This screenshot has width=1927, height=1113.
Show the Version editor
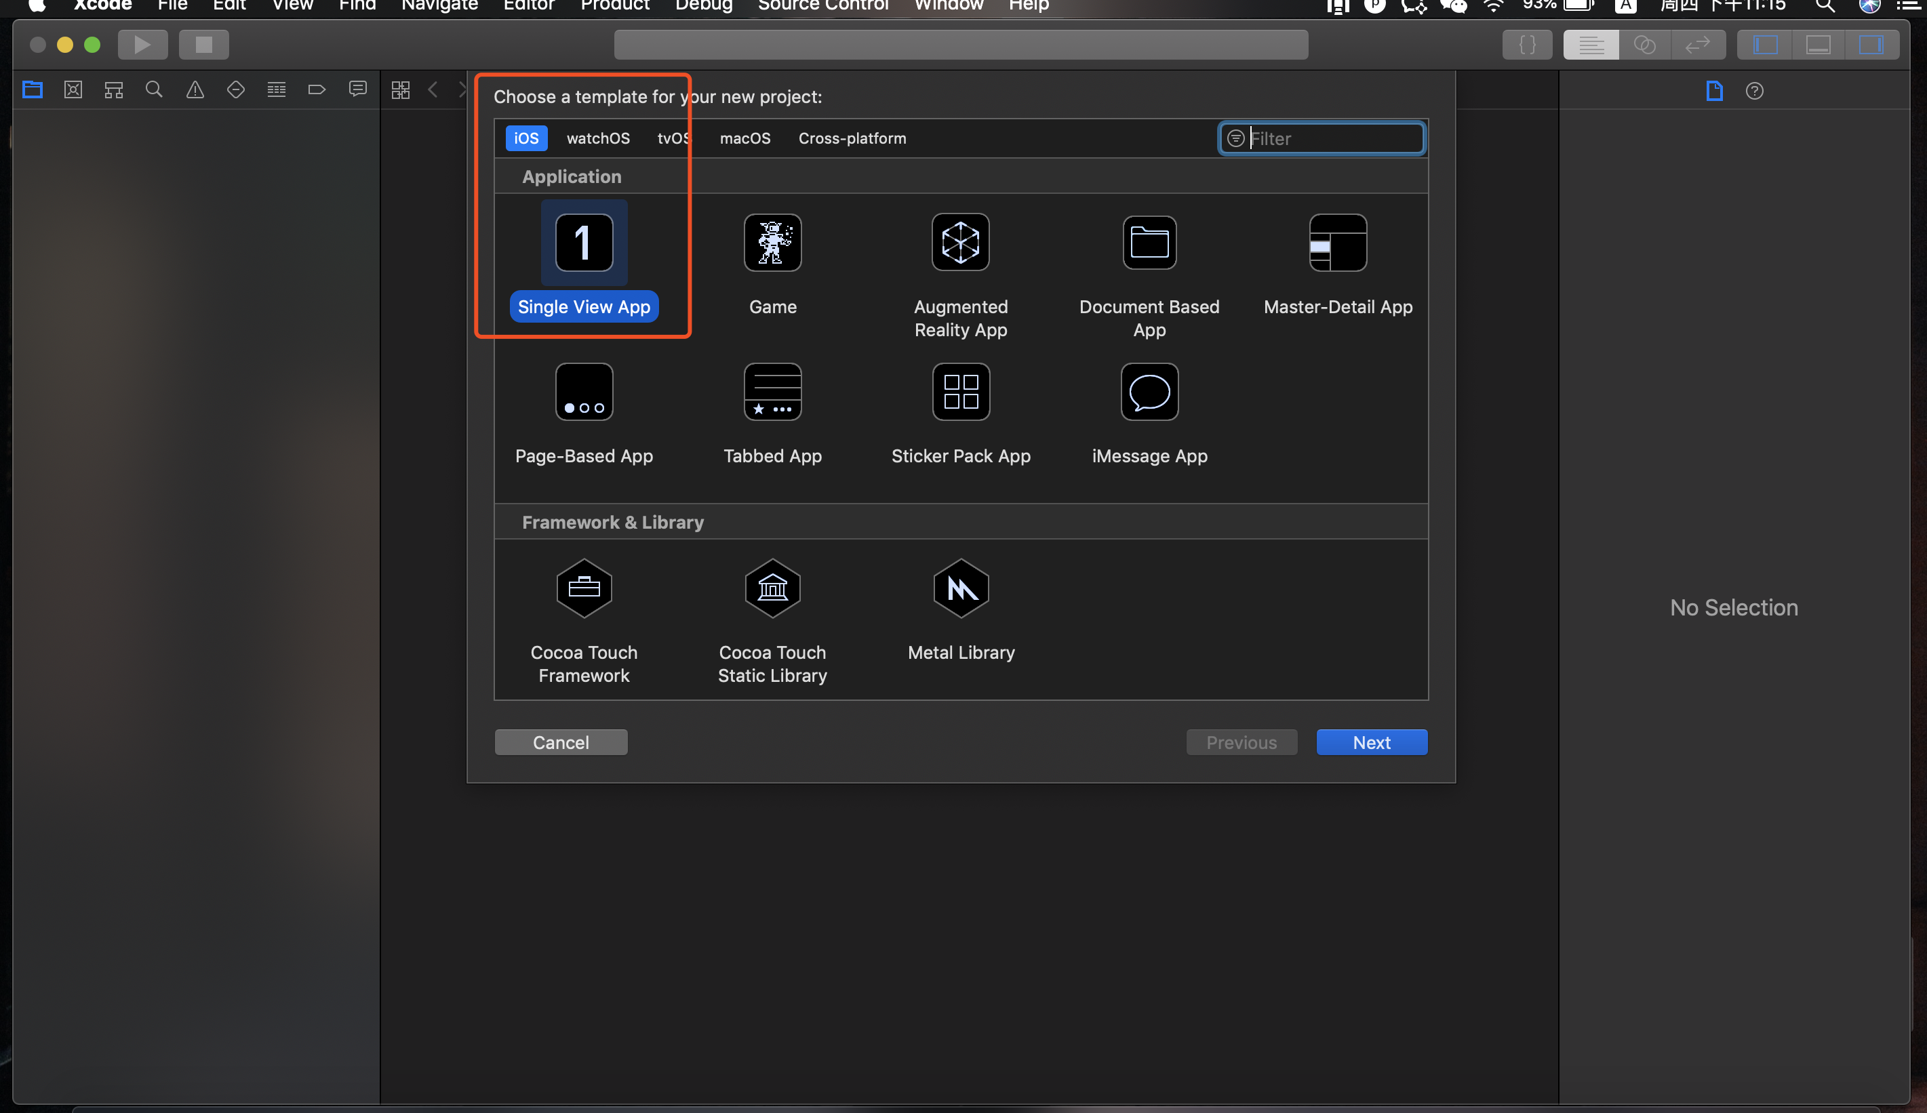click(x=1698, y=44)
